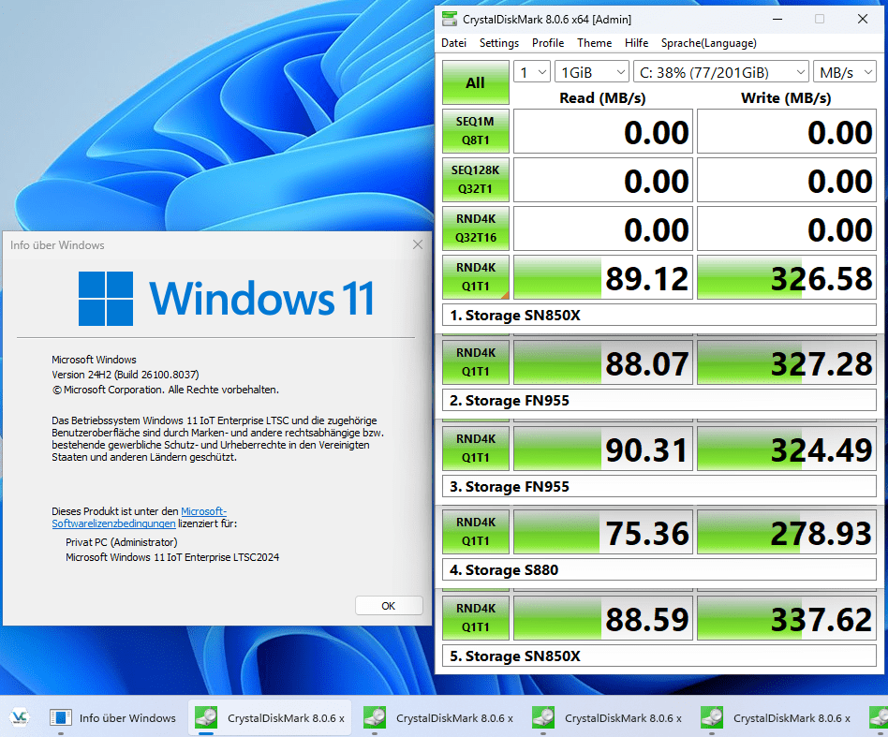Click the 1. Storage SN850X comment field
Viewport: 888px width, 737px height.
click(659, 316)
